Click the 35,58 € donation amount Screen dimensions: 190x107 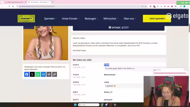(76, 82)
